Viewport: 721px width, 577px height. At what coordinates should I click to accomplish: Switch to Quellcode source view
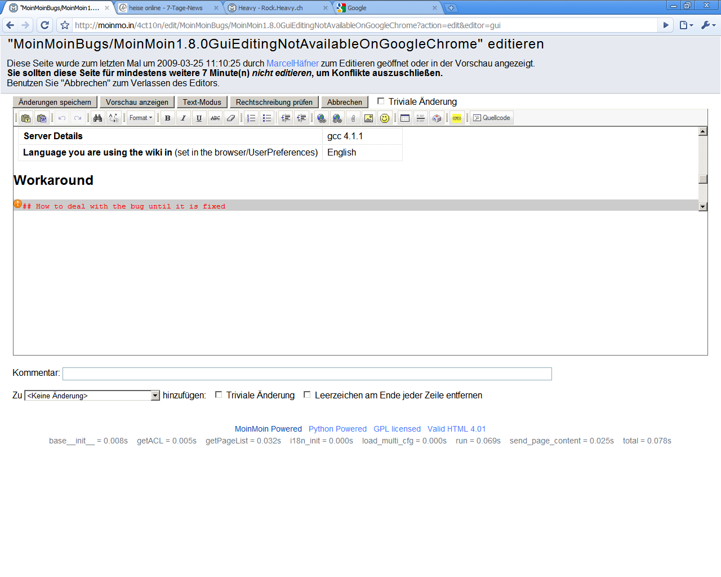click(492, 118)
